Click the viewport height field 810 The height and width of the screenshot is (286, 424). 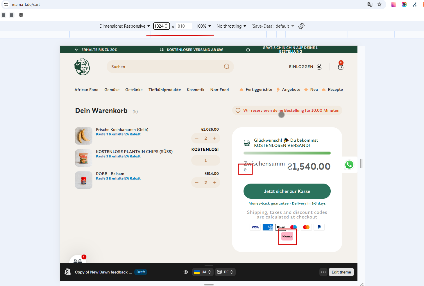coord(184,26)
